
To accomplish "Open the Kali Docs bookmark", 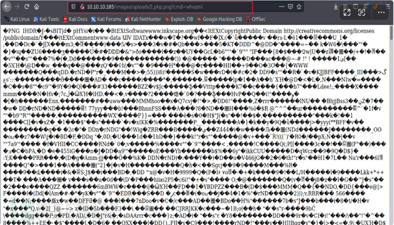I will click(x=75, y=19).
